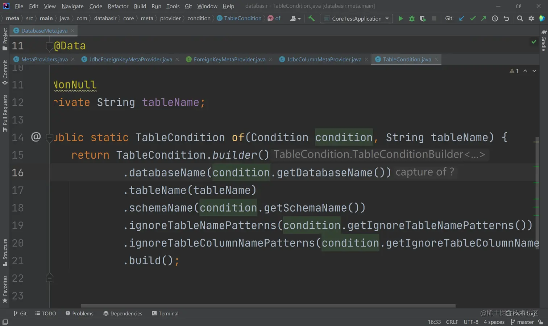Open the user account icon dropdown
548x326 pixels.
coord(295,19)
